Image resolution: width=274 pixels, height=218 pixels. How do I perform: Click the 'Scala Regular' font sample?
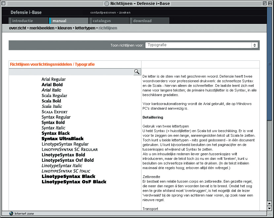(x=54, y=96)
